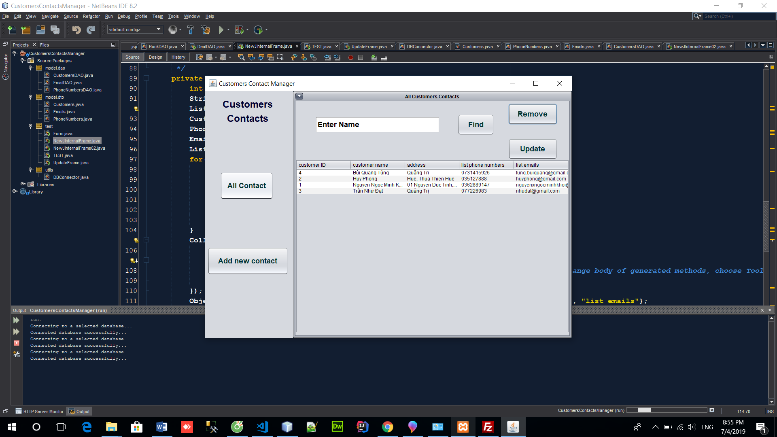Run the project with green play icon
The image size is (777, 437).
click(x=221, y=30)
